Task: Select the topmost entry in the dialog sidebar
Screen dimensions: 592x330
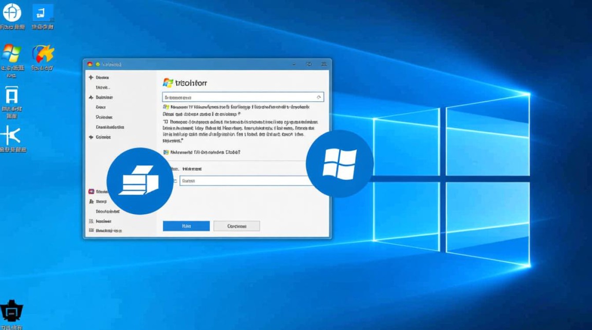Action: click(99, 77)
